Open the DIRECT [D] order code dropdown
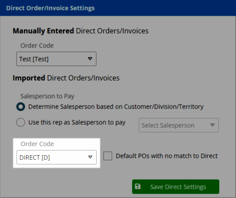 [x=57, y=157]
